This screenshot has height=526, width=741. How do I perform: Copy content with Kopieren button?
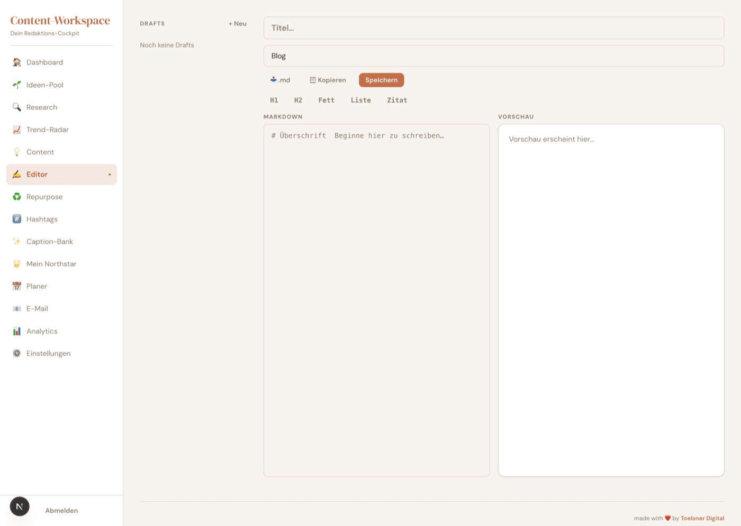[x=328, y=80]
